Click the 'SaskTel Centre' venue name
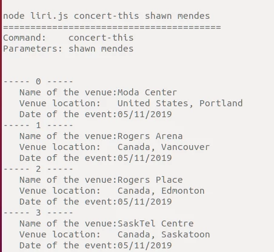The width and height of the screenshot is (274, 252). pos(156,223)
